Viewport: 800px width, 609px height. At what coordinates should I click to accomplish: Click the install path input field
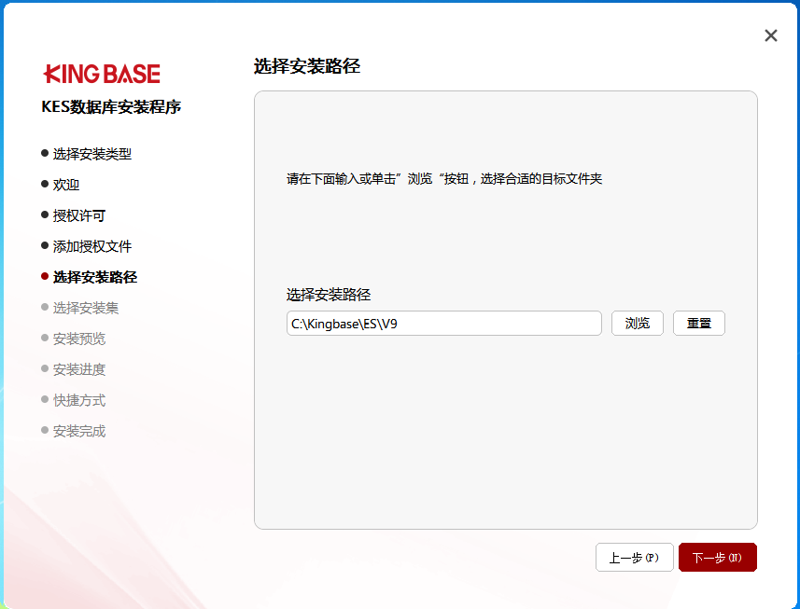444,323
